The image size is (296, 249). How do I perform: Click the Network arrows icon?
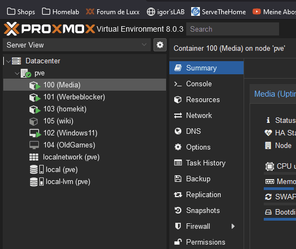pos(178,116)
